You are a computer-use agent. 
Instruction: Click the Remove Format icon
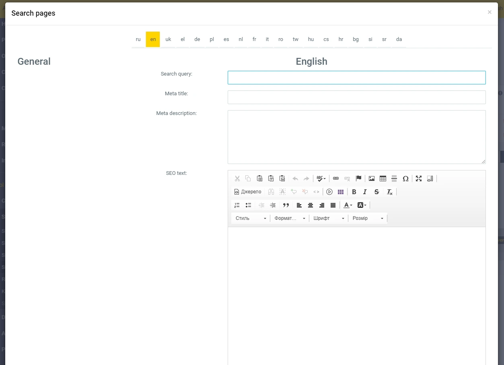389,192
